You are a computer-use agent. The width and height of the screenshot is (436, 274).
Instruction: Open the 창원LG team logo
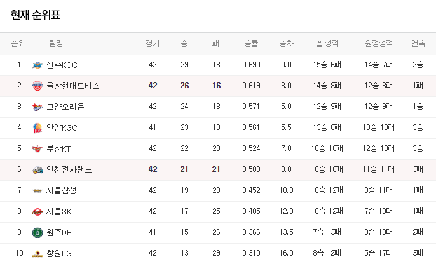[x=37, y=254]
